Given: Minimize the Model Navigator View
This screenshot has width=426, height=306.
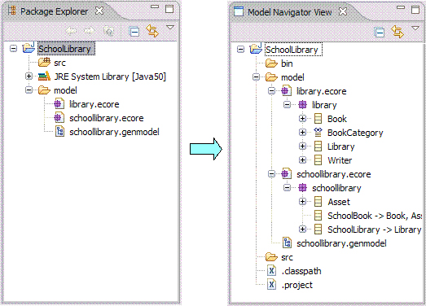Looking at the screenshot, I should [401, 7].
